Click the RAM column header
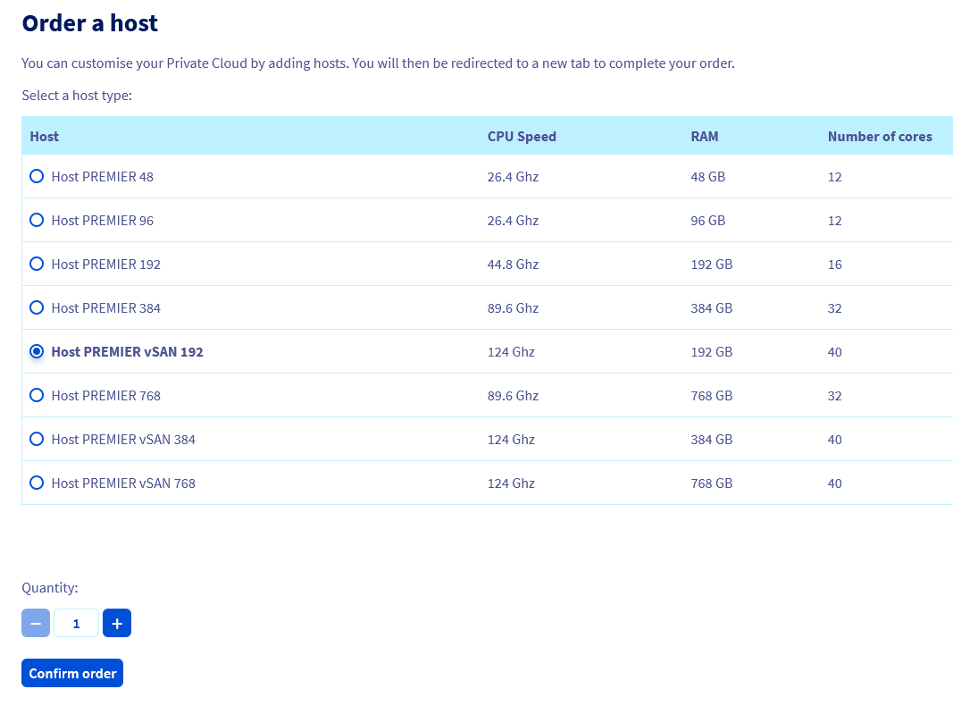Image resolution: width=953 pixels, height=706 pixels. (x=704, y=137)
